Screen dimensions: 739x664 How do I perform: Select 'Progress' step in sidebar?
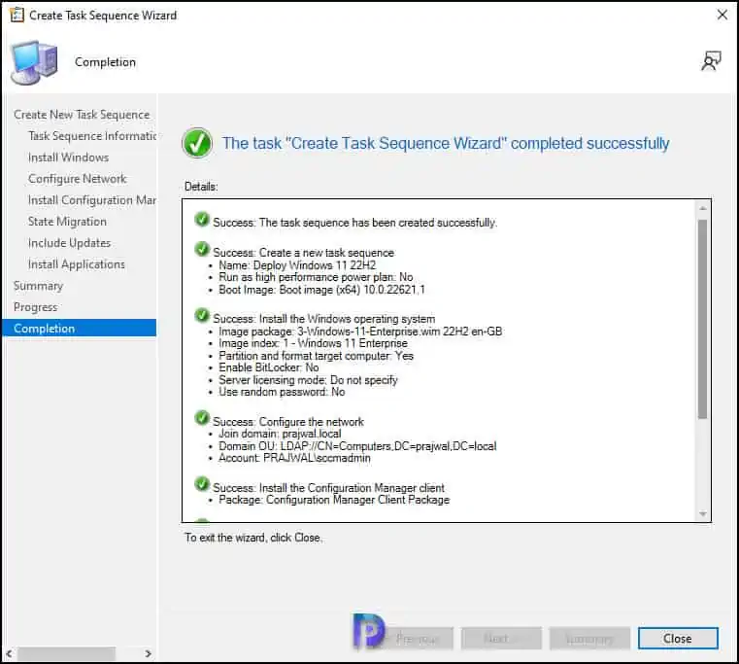35,307
